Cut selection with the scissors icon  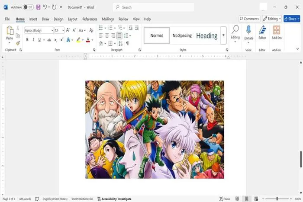18,29
